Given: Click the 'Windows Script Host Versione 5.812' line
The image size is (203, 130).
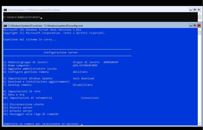Looking at the screenshot, I should (42, 30).
